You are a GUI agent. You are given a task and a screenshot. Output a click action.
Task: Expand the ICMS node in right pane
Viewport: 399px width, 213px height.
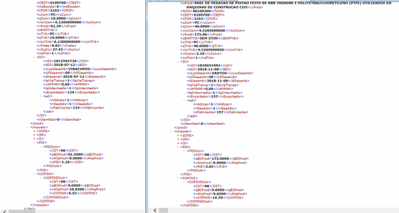click(178, 135)
